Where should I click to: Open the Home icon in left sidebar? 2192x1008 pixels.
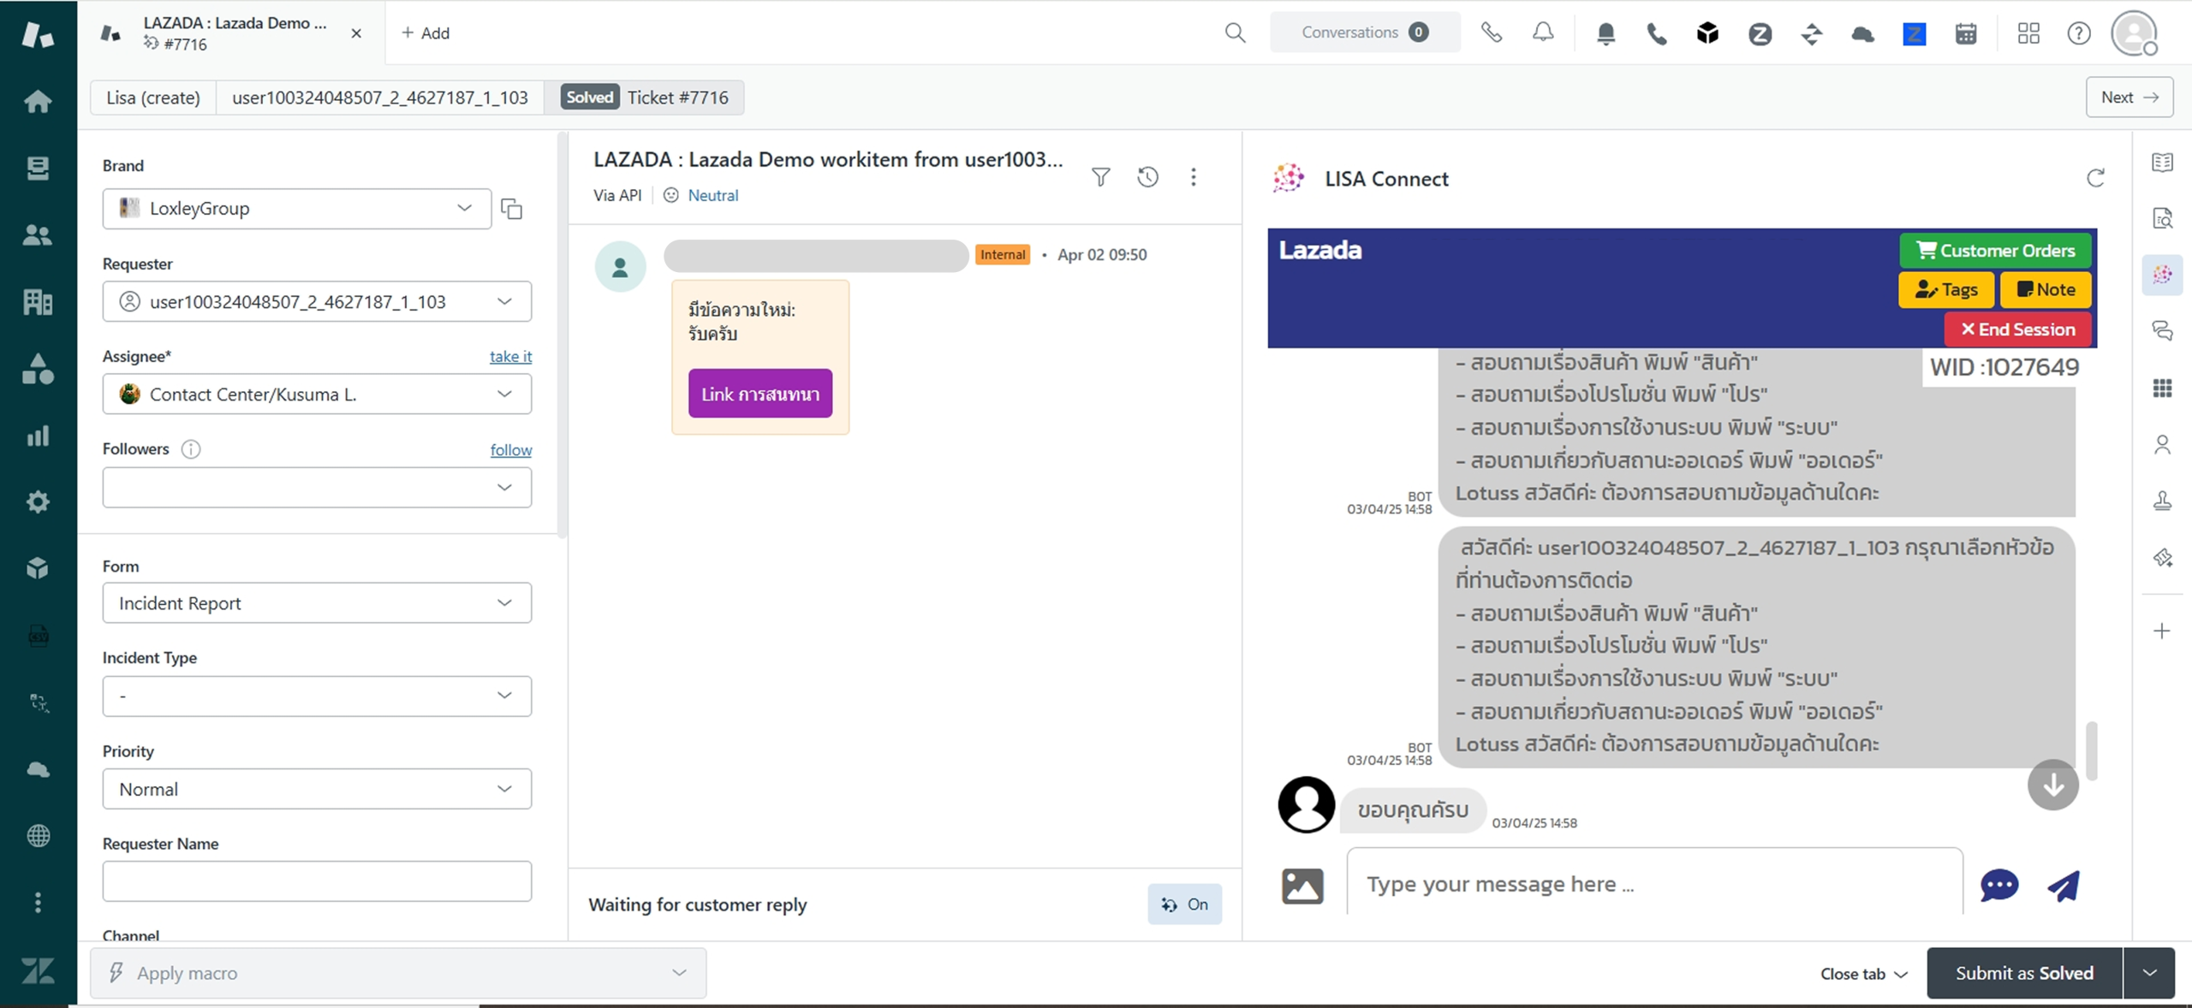pyautogui.click(x=38, y=102)
